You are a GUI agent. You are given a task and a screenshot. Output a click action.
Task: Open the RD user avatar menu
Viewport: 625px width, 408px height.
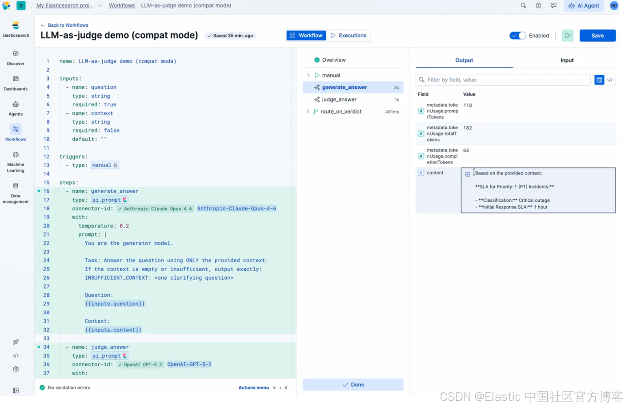614,6
